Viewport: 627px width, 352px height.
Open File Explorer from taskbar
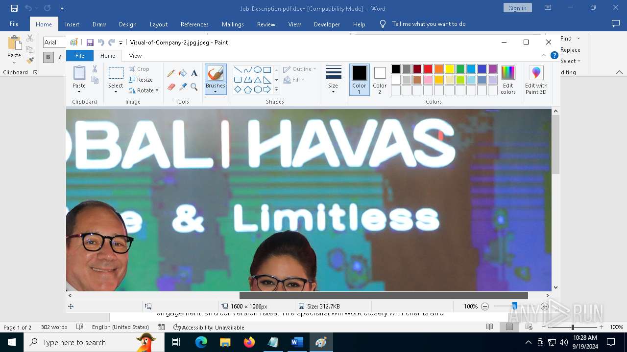225,342
